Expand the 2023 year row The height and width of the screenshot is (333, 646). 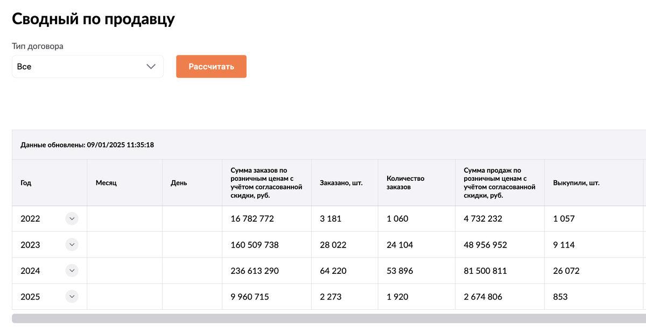[x=72, y=245]
